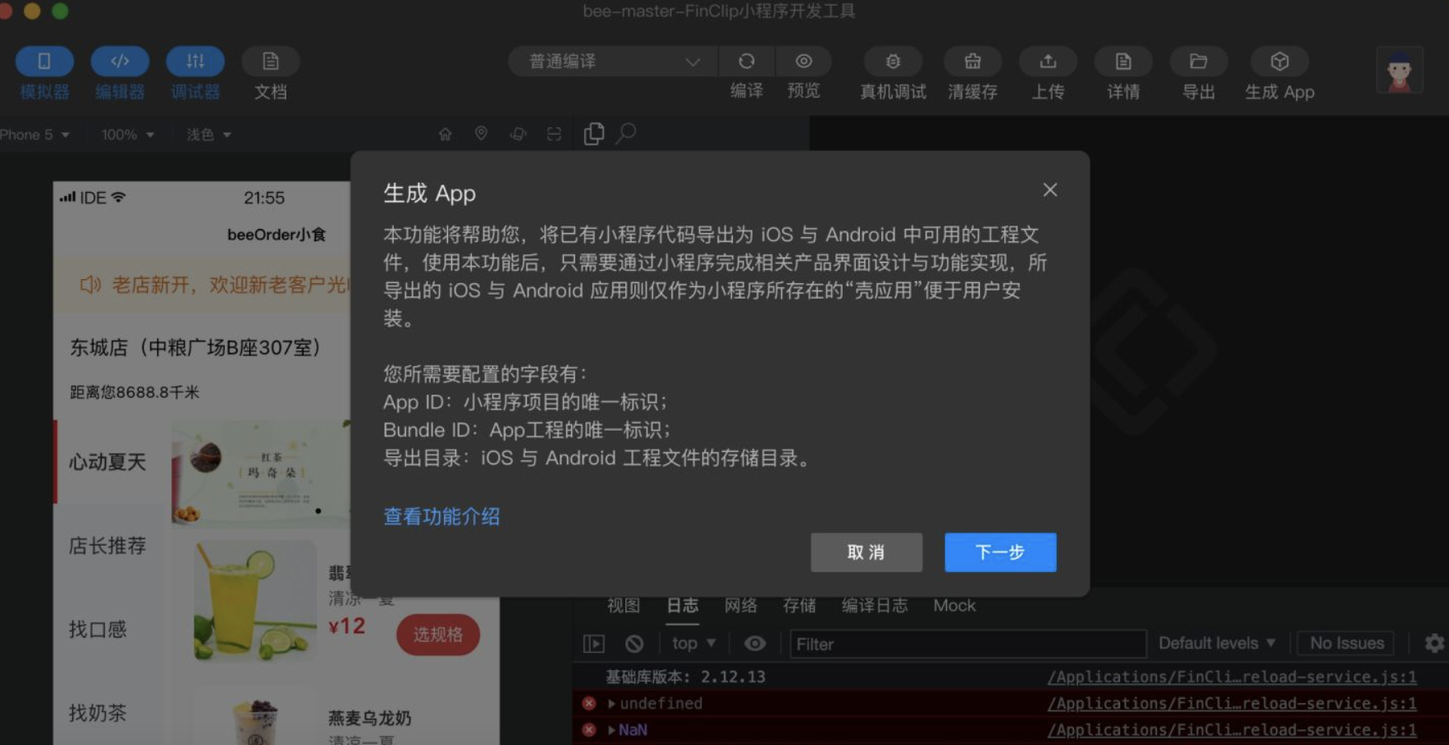Click the 生成 App toolbar icon
This screenshot has width=1449, height=745.
[x=1279, y=62]
